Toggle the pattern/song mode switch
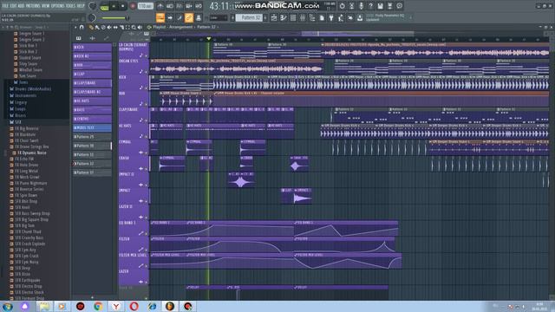Screen dimensions: 555x312 point(104,6)
